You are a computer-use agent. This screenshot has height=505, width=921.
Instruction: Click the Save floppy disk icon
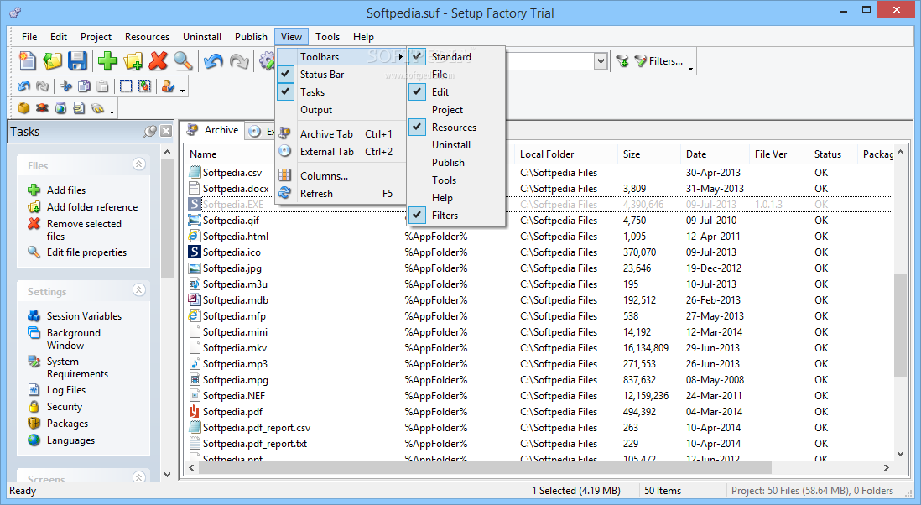(77, 60)
